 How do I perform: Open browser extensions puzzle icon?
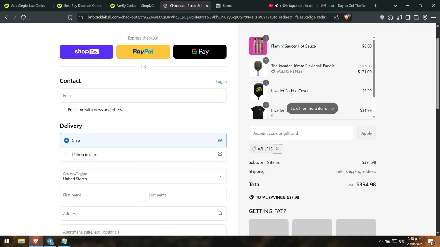pyautogui.click(x=391, y=17)
